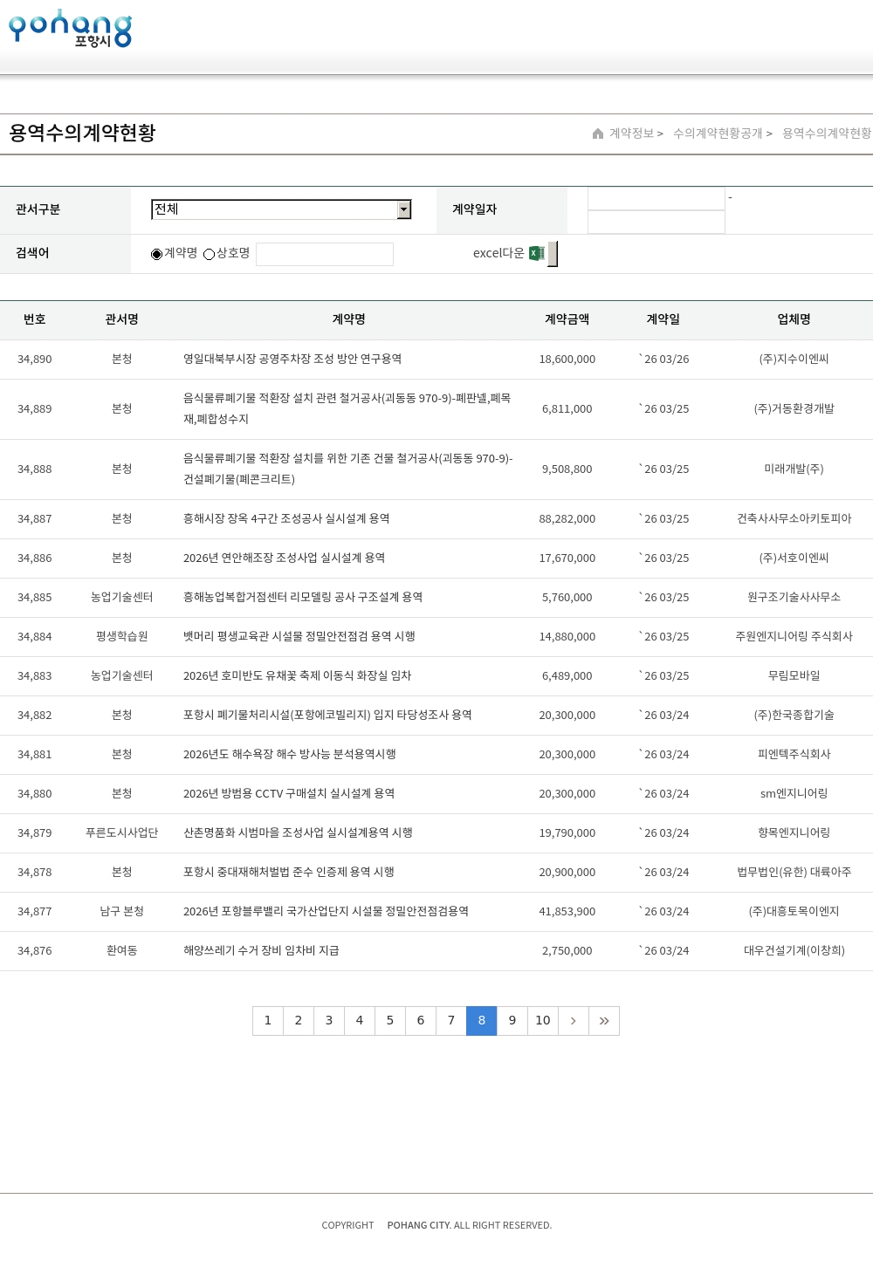The height and width of the screenshot is (1281, 873).
Task: Click the 계약금액 column header
Action: pyautogui.click(x=567, y=319)
